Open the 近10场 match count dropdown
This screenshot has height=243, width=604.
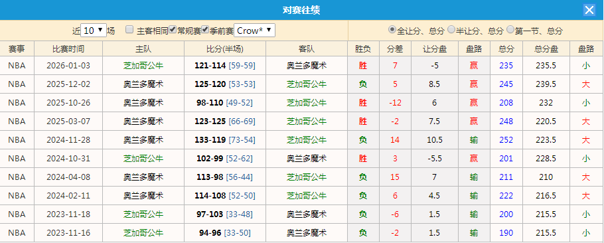(94, 30)
